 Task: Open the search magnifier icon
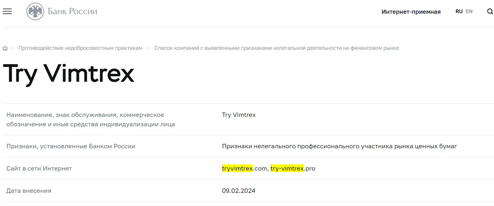tap(489, 11)
